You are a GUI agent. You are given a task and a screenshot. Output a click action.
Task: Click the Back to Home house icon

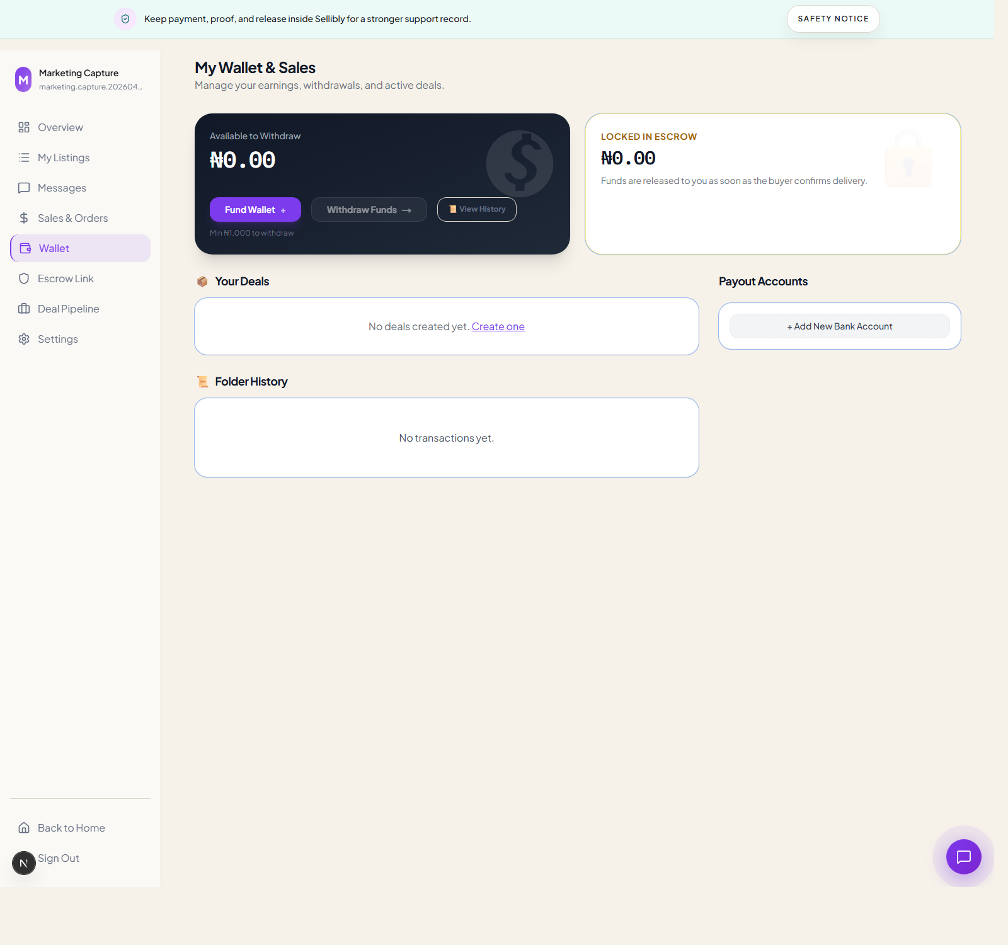tap(24, 828)
